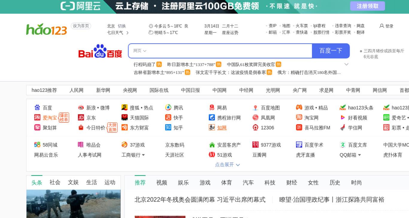Image resolution: width=409 pixels, height=218 pixels.
Task: Click the 百度学术 icon
Action: click(299, 145)
